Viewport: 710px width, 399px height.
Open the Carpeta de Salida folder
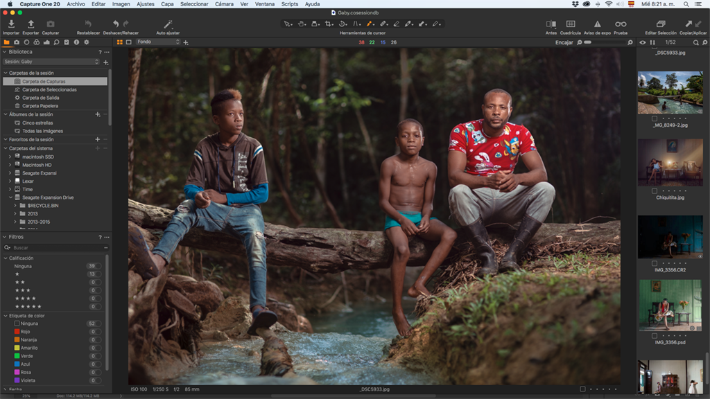[45, 98]
